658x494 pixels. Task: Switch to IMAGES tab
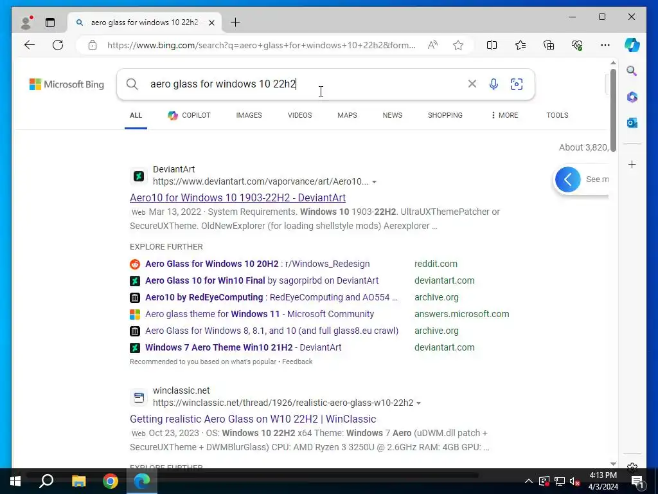click(249, 115)
